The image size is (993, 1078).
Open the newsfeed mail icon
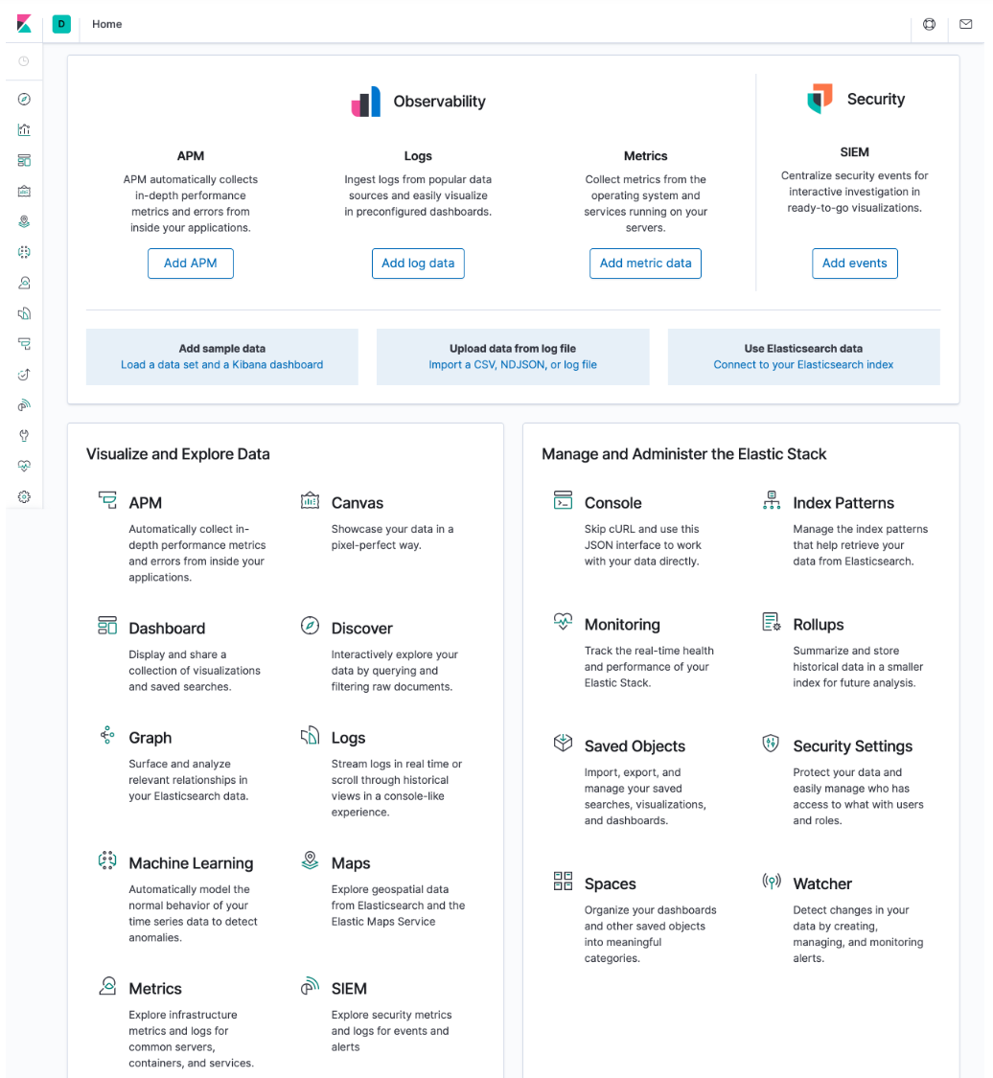965,24
